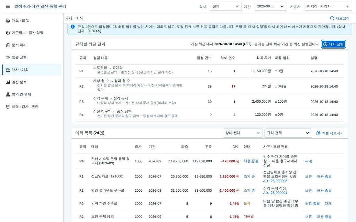This screenshot has height=222, width=356.
Task: Click the app title 발생주의·이연 결산 통합 관리
Action: point(40,6)
